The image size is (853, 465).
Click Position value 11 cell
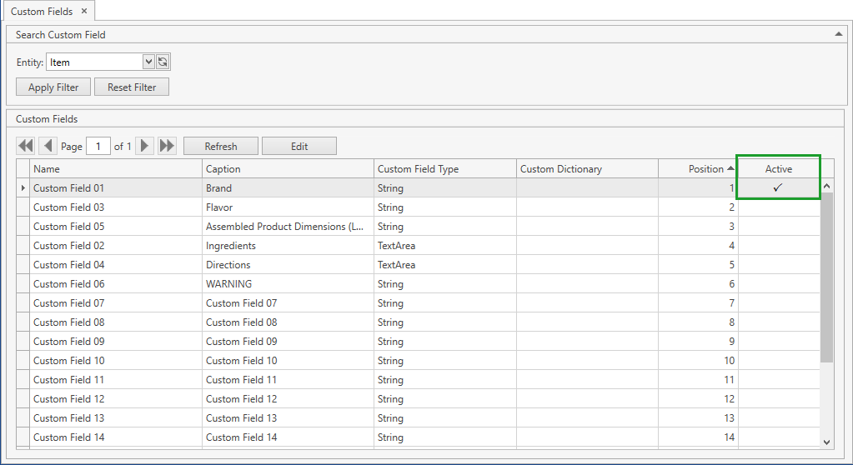[698, 380]
